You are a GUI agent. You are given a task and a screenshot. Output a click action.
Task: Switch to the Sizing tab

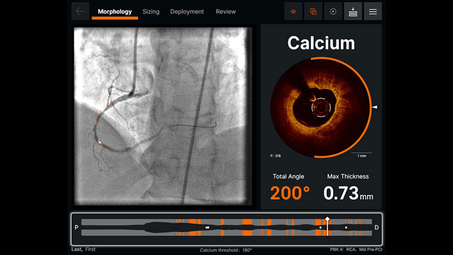point(151,12)
